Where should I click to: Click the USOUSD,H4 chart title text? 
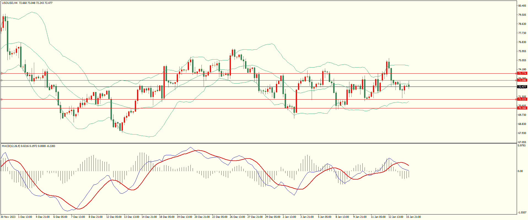point(10,3)
